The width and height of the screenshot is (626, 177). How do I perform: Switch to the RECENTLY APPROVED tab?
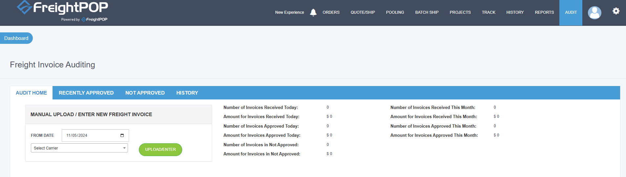[86, 93]
